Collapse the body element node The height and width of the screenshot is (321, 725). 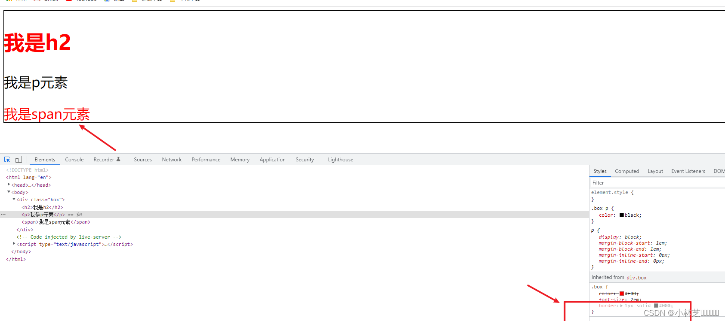coord(9,192)
